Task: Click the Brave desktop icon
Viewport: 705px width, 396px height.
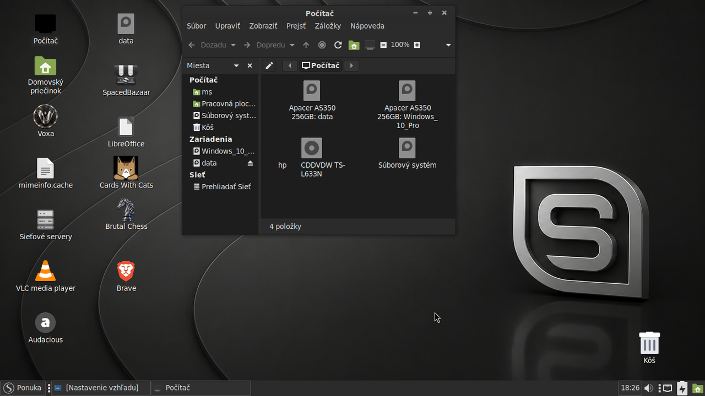Action: [x=126, y=276]
